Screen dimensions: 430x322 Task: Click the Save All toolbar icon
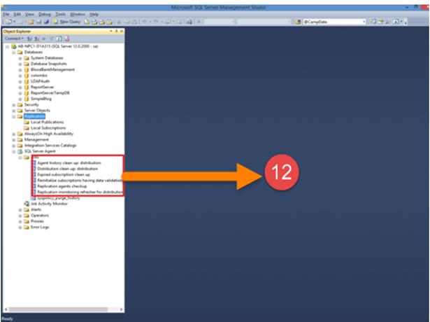tap(46, 22)
